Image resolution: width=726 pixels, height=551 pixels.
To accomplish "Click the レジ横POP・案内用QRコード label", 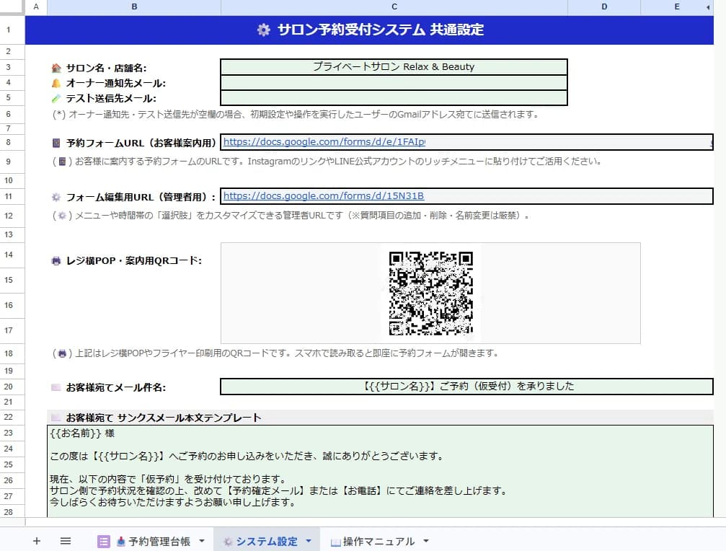I will coord(134,260).
